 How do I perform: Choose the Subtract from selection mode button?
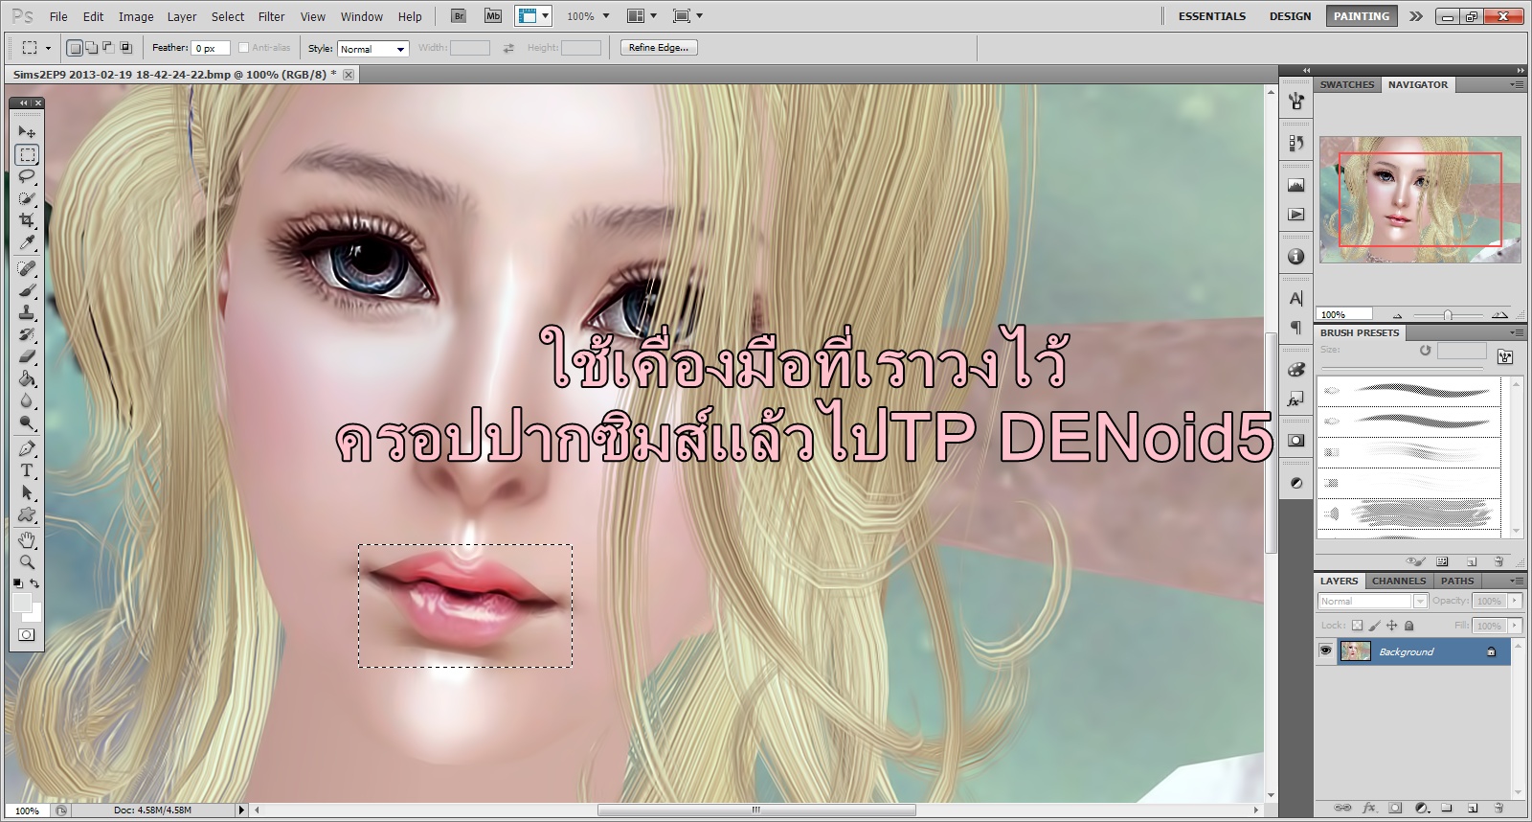coord(108,47)
